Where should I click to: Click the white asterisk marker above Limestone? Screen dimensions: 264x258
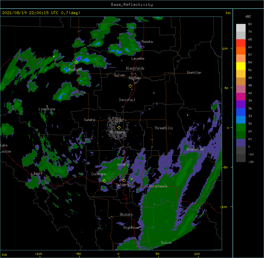coord(47,106)
